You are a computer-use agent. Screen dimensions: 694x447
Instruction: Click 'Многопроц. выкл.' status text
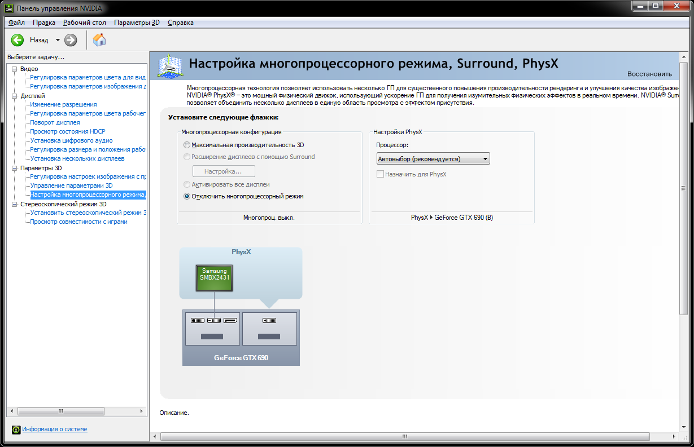(x=269, y=218)
